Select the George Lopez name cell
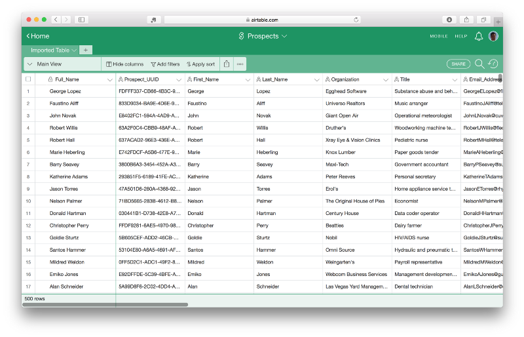The width and height of the screenshot is (524, 337). pos(75,91)
